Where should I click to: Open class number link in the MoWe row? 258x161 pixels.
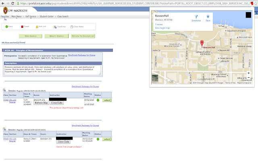point(6,139)
